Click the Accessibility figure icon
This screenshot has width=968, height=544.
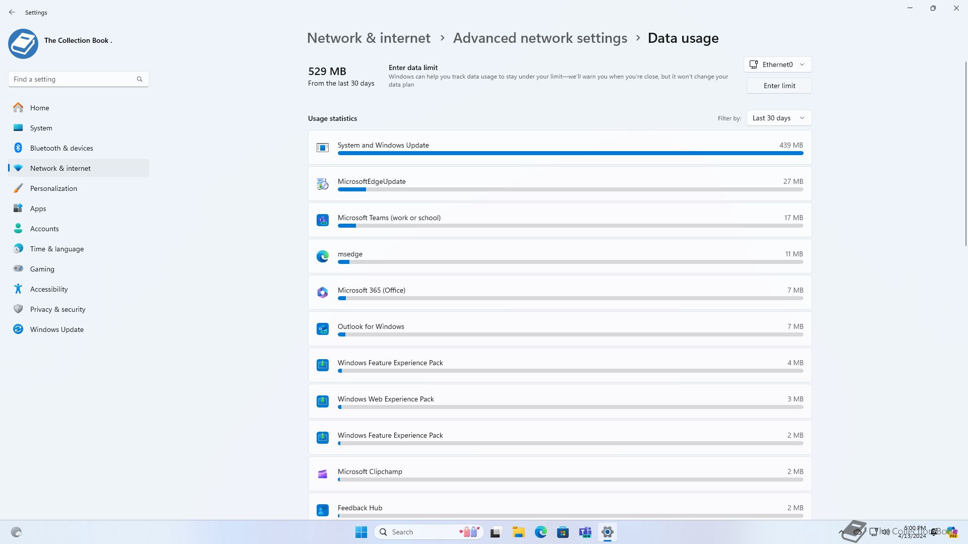18,289
